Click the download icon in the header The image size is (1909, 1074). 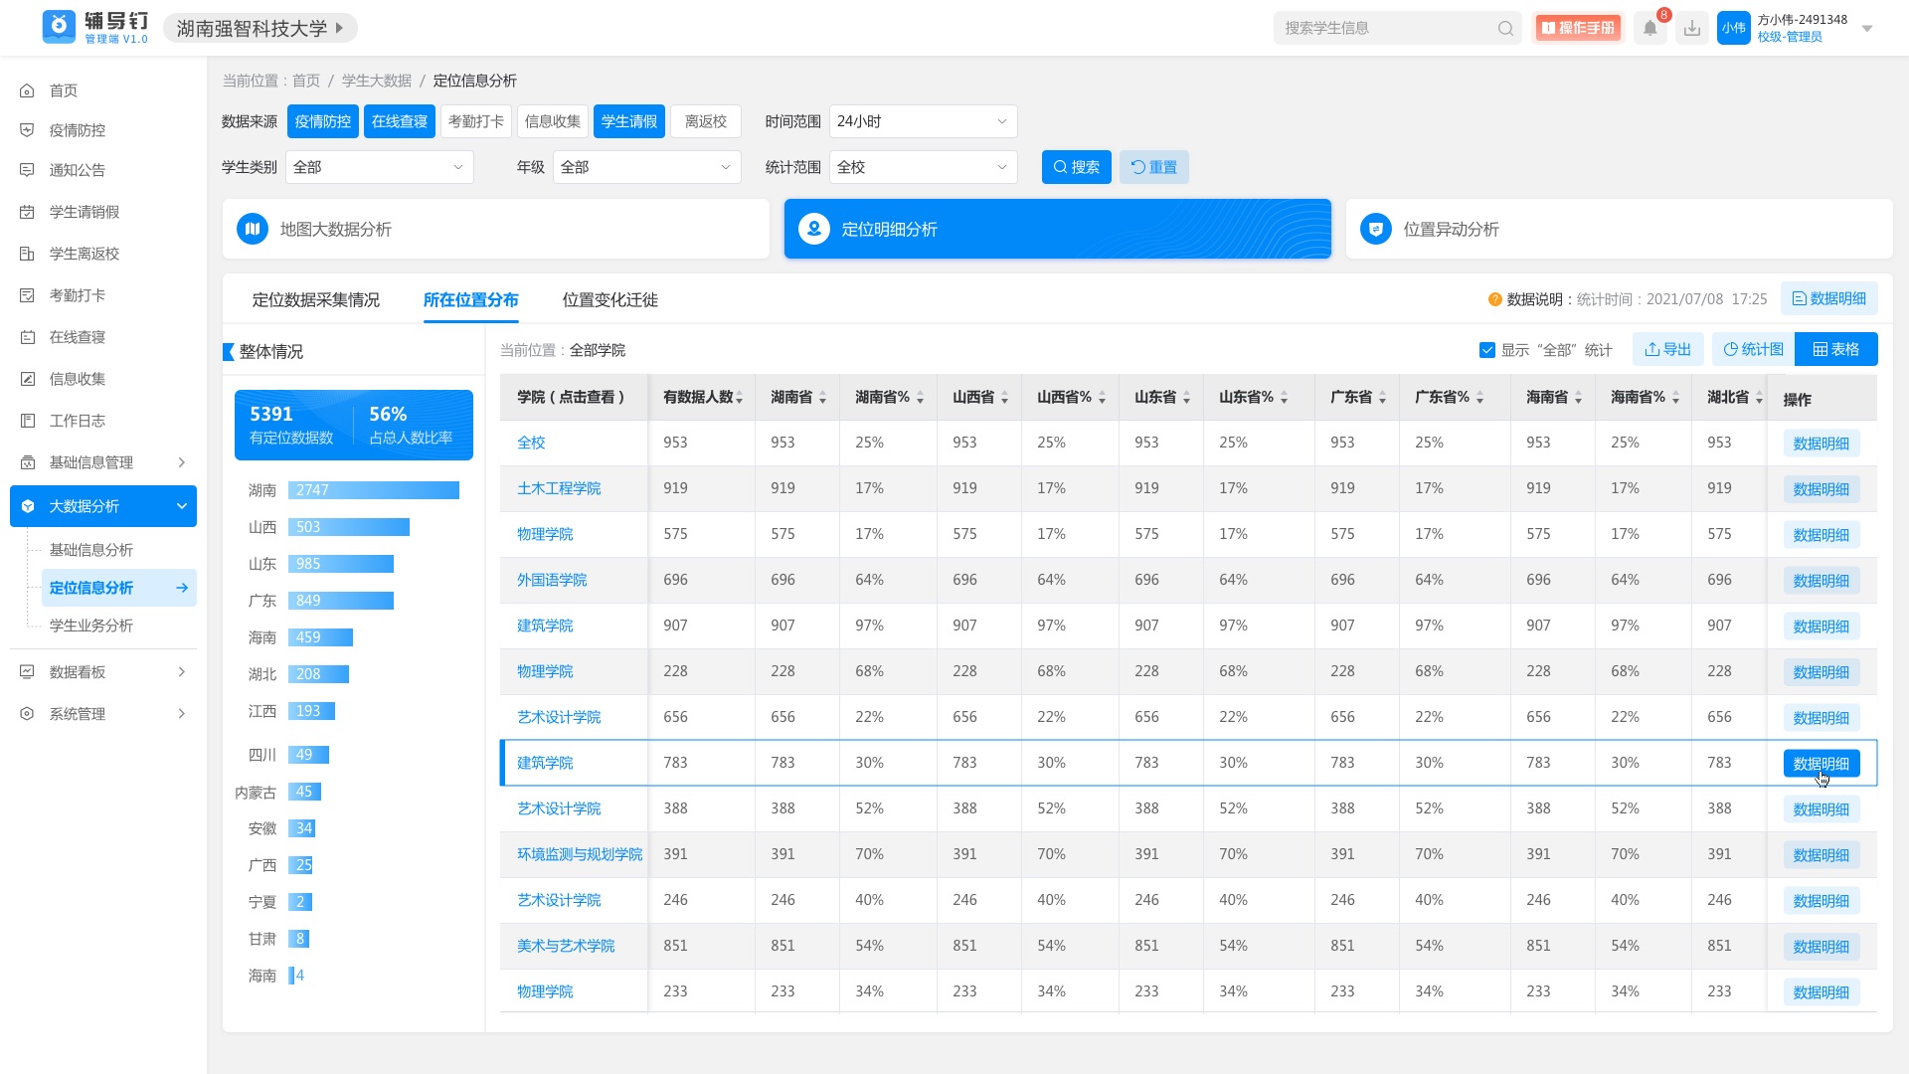(x=1691, y=29)
